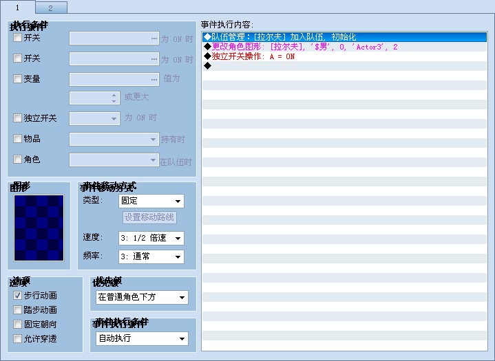Click the variable selector ellipsis field

114,80
